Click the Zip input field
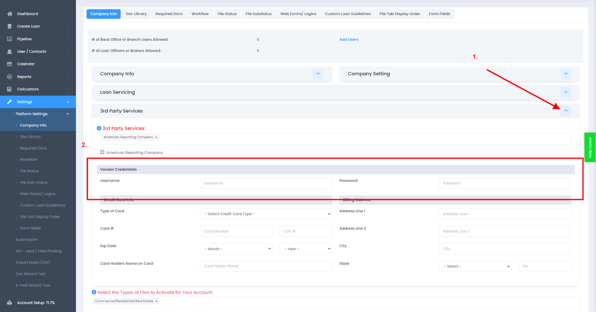This screenshot has width=596, height=312. tap(545, 266)
